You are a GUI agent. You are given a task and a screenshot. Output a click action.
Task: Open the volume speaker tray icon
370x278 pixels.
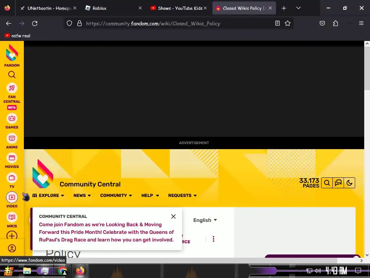coord(318,271)
